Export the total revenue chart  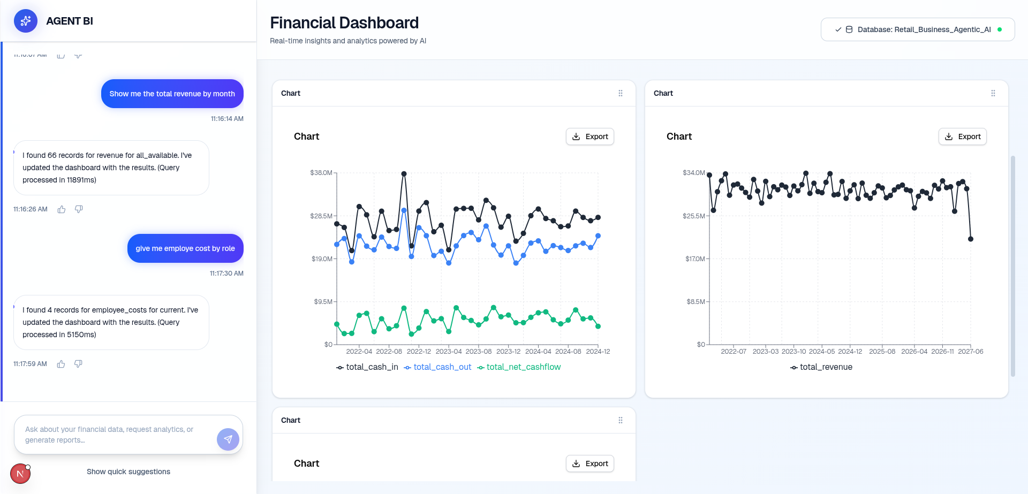pyautogui.click(x=962, y=136)
